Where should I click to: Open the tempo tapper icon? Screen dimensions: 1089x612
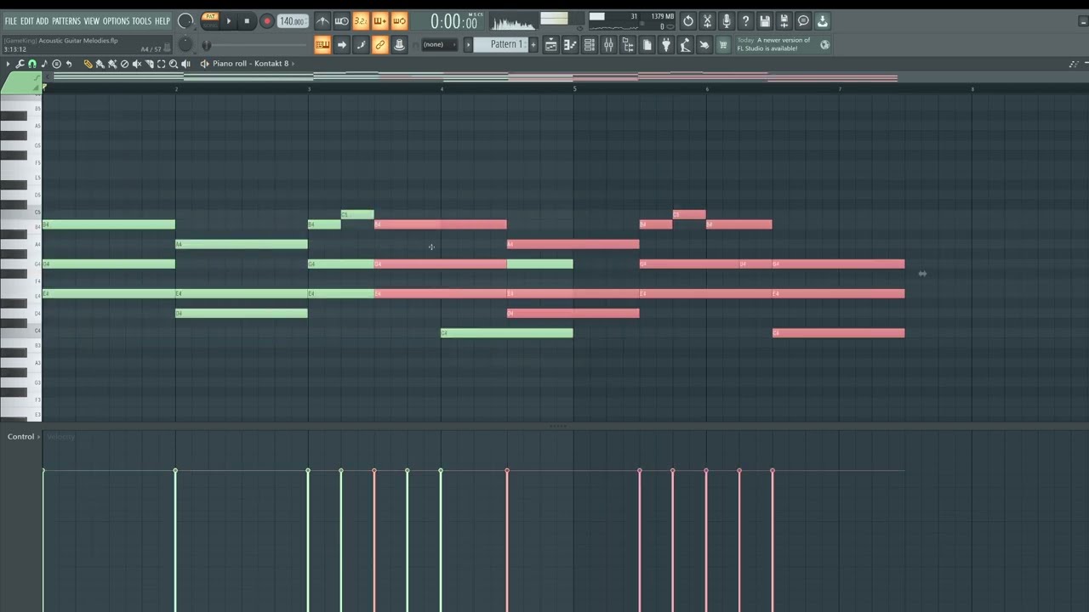[685, 45]
